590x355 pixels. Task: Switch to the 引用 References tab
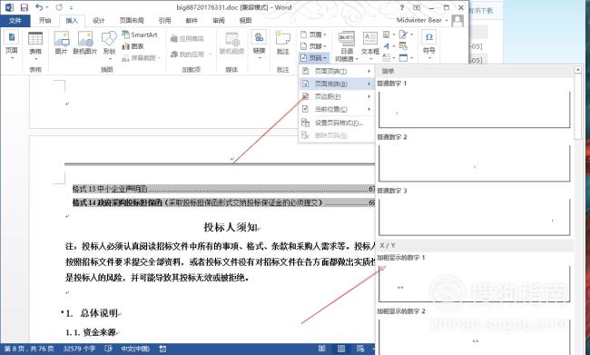click(x=164, y=21)
